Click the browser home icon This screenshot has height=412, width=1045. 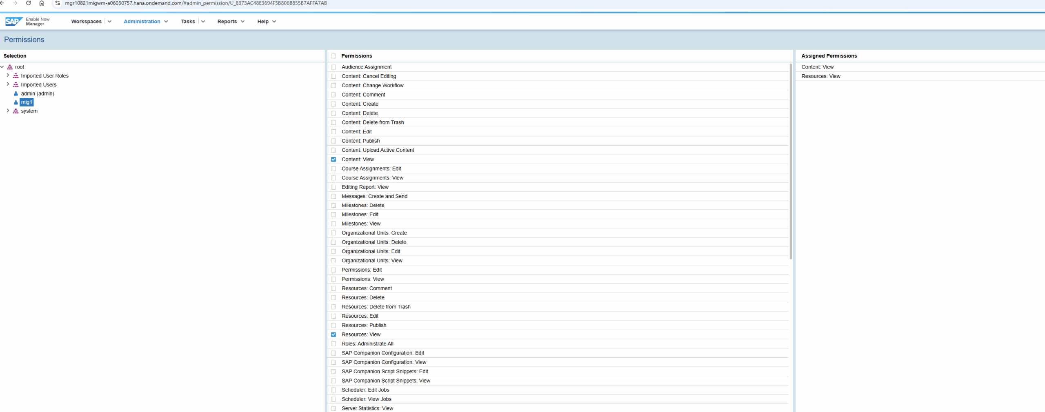[42, 3]
